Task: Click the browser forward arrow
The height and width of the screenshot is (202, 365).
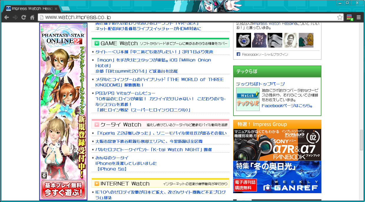Action: point(15,17)
